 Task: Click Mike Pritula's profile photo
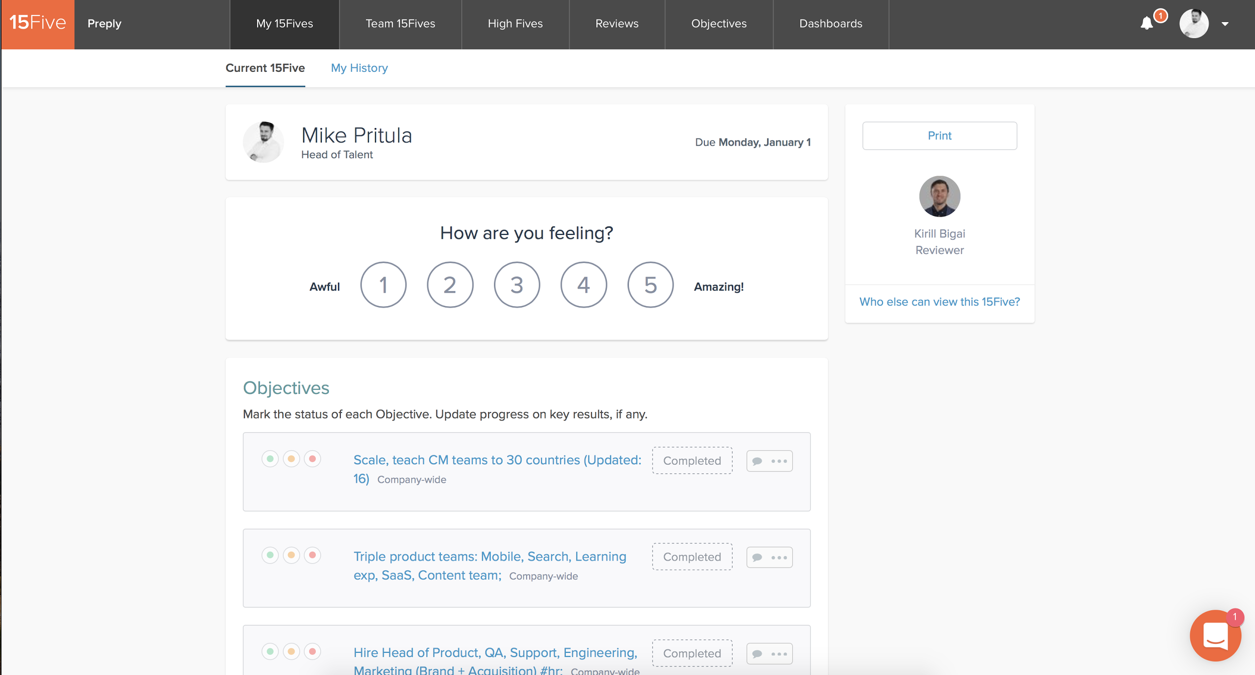point(264,142)
